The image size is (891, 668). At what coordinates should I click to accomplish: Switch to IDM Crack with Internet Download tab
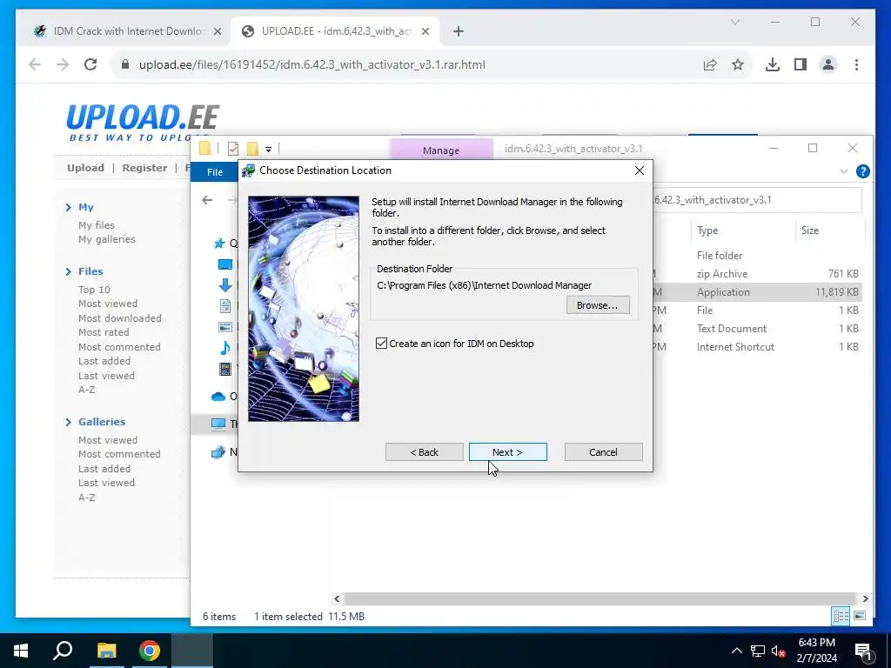(128, 31)
